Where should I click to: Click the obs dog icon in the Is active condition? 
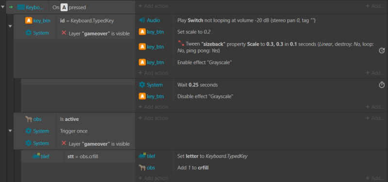29,119
